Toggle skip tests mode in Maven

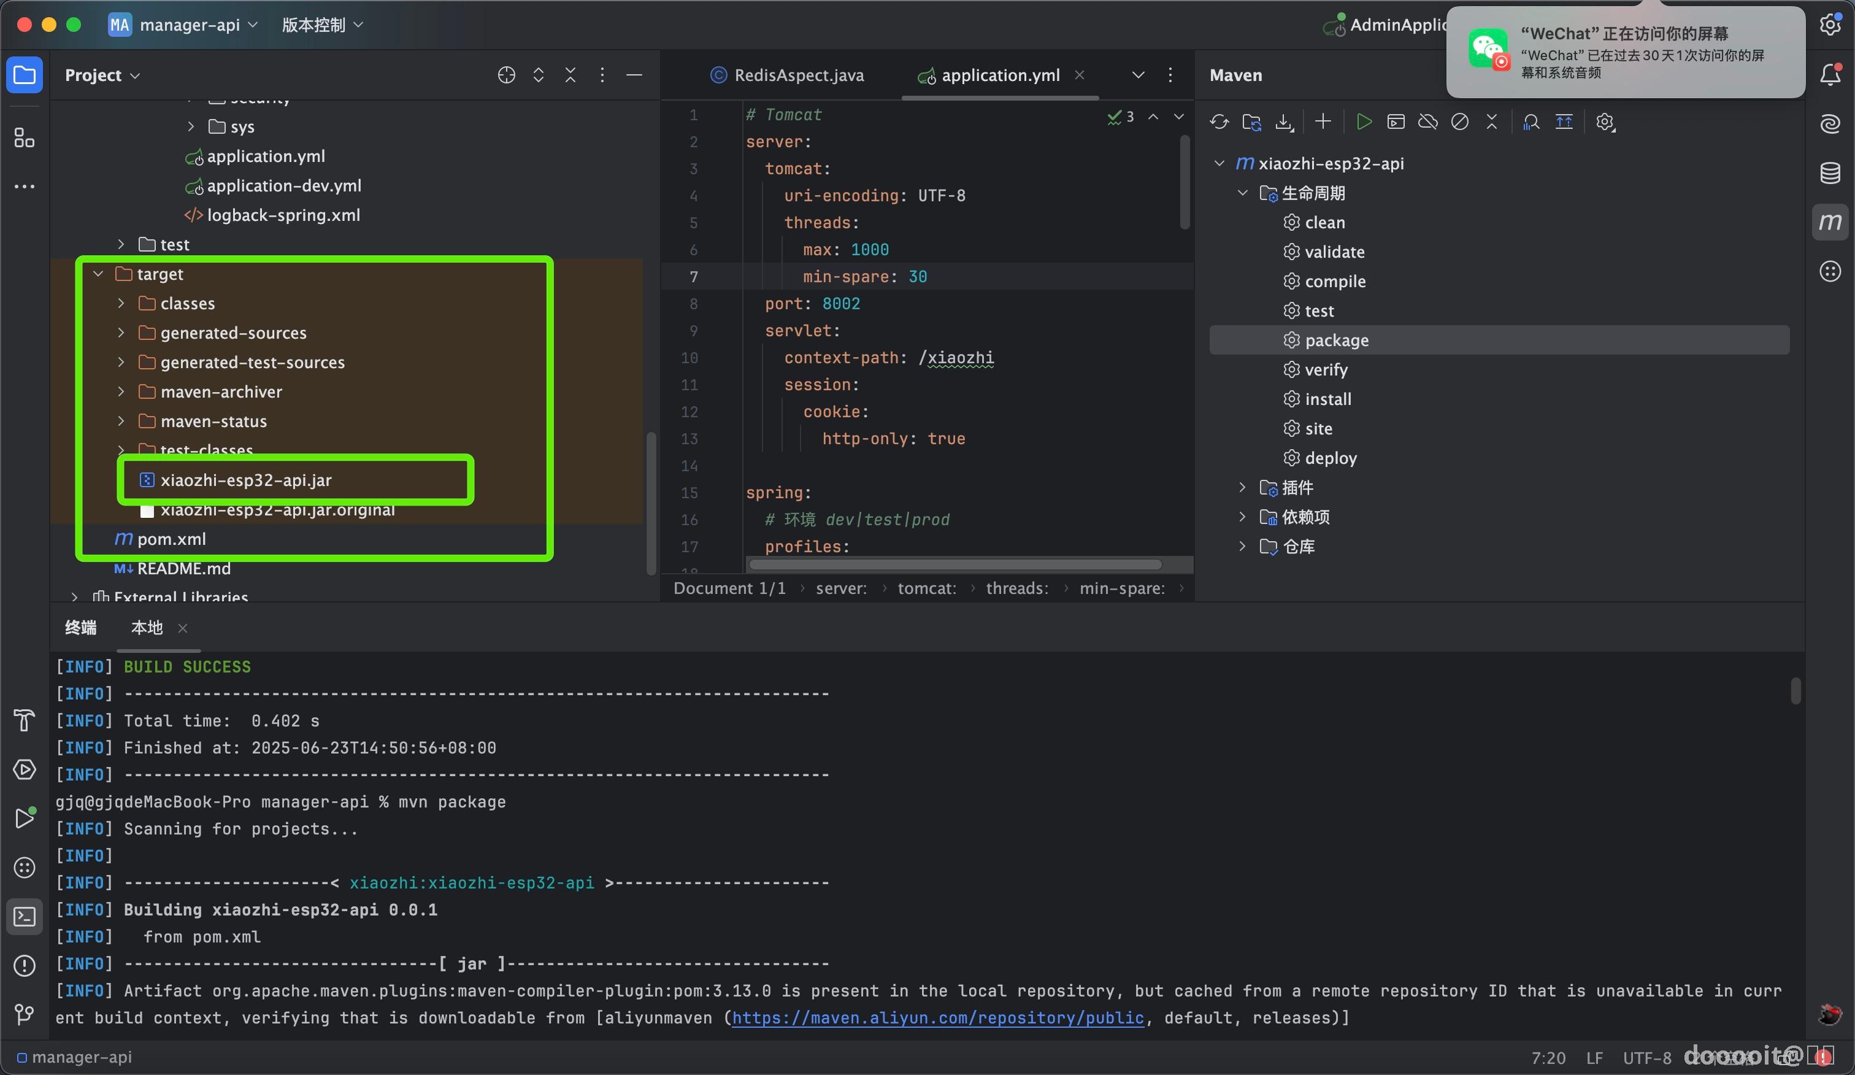click(1460, 122)
